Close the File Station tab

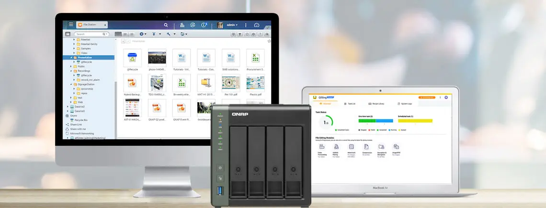coord(104,25)
